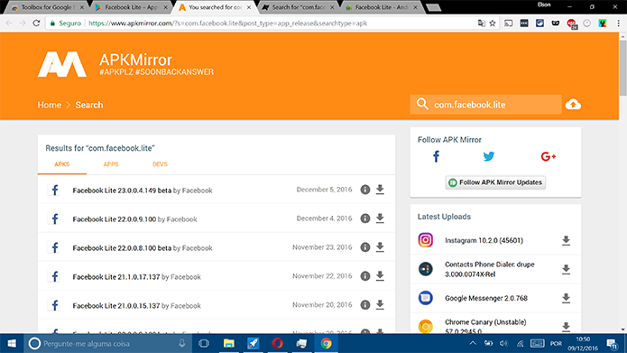627x353 pixels.
Task: Click the com.facebook.lite search field
Action: 485,105
